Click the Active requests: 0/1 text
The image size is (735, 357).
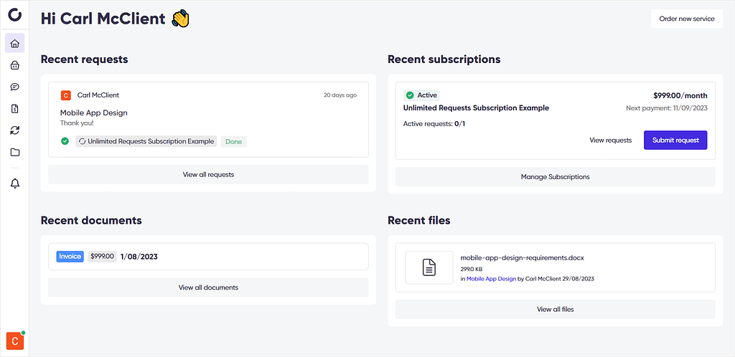tap(434, 124)
